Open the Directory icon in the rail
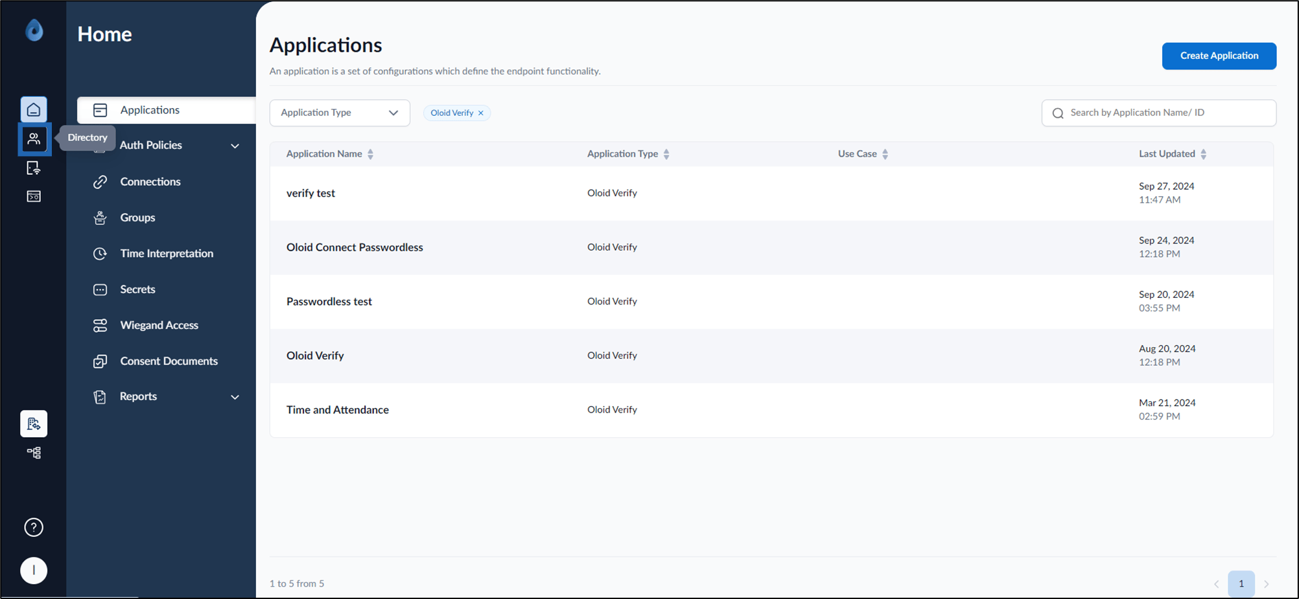Viewport: 1299px width, 599px height. (34, 139)
